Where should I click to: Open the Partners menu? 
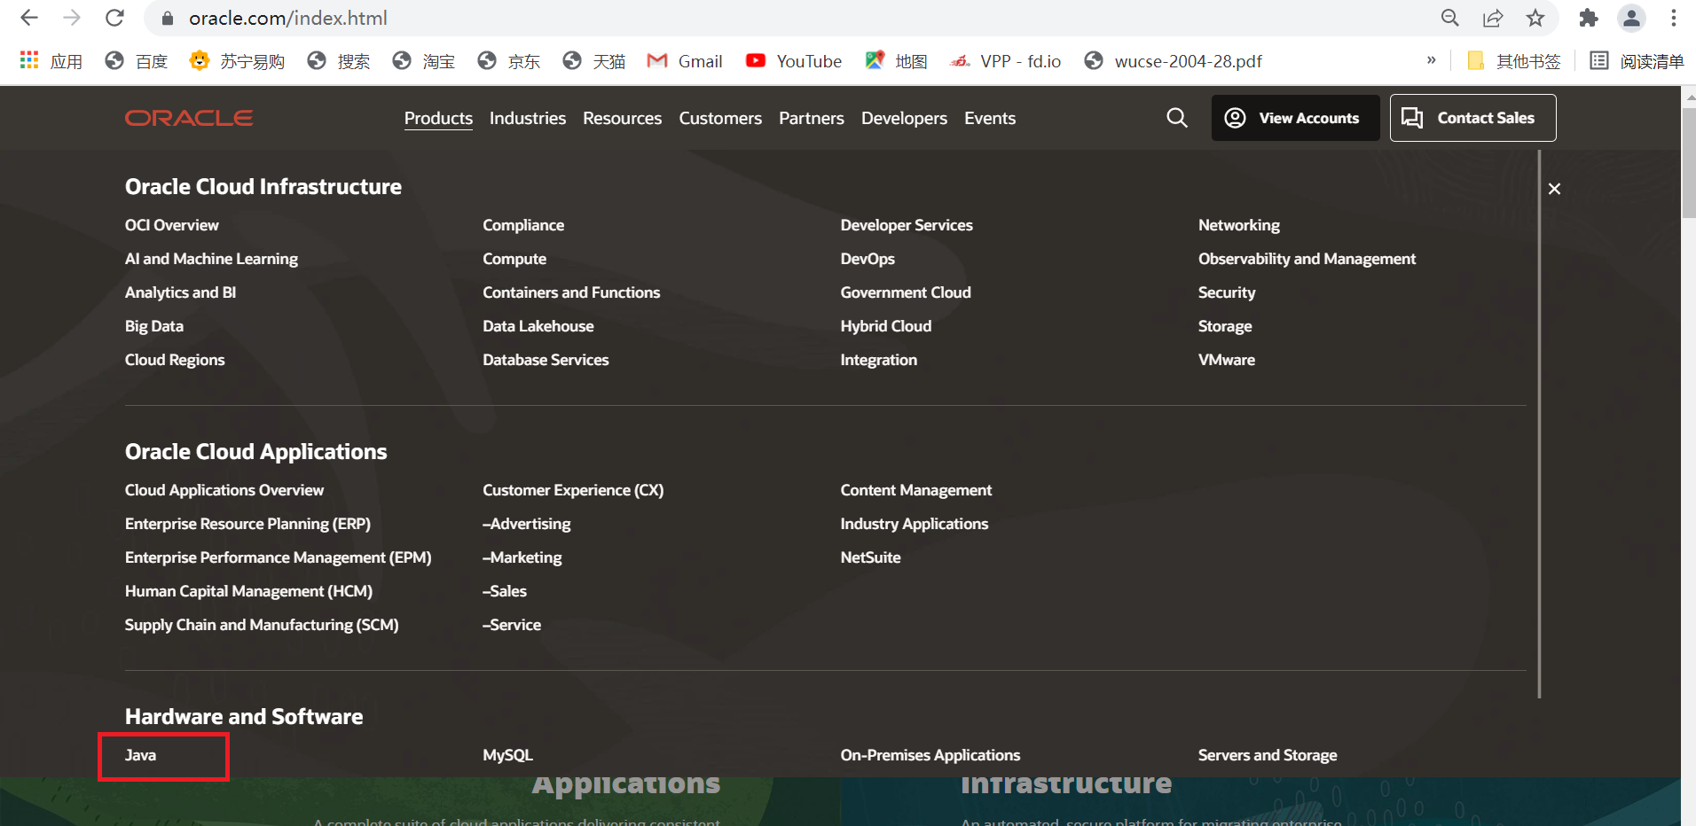(x=812, y=118)
